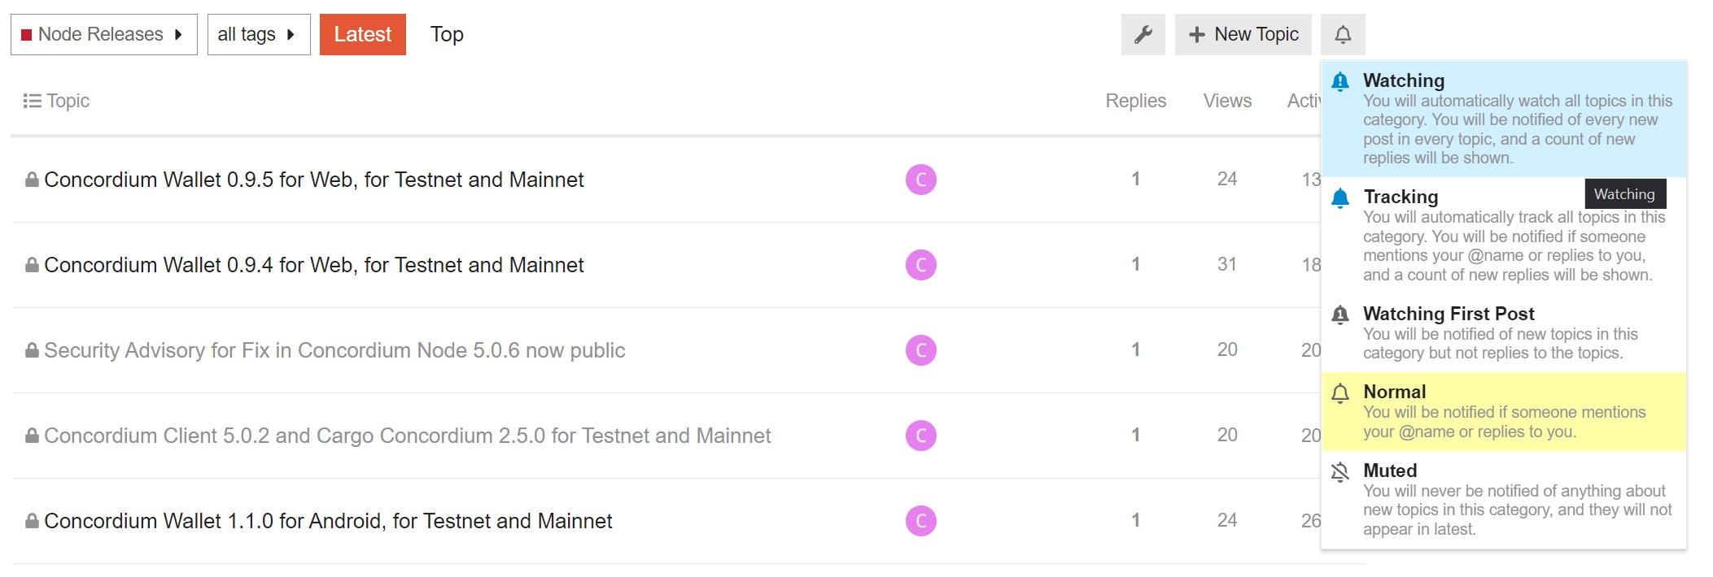The width and height of the screenshot is (1713, 577).
Task: Open the avatar on Wallet 0.9.4 row
Action: (921, 265)
